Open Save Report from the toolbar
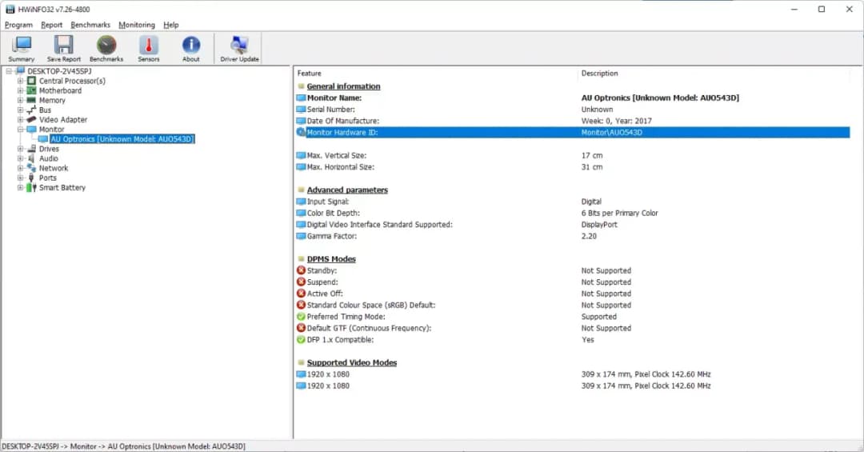The width and height of the screenshot is (864, 452). coord(64,48)
